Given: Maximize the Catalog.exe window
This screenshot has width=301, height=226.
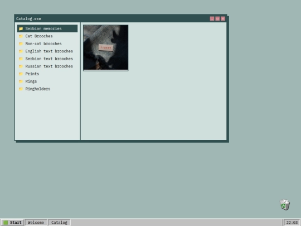Looking at the screenshot, I should click(217, 18).
